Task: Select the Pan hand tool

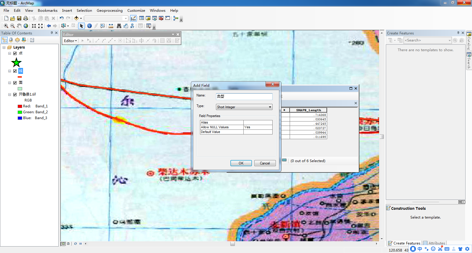Action: (19, 26)
